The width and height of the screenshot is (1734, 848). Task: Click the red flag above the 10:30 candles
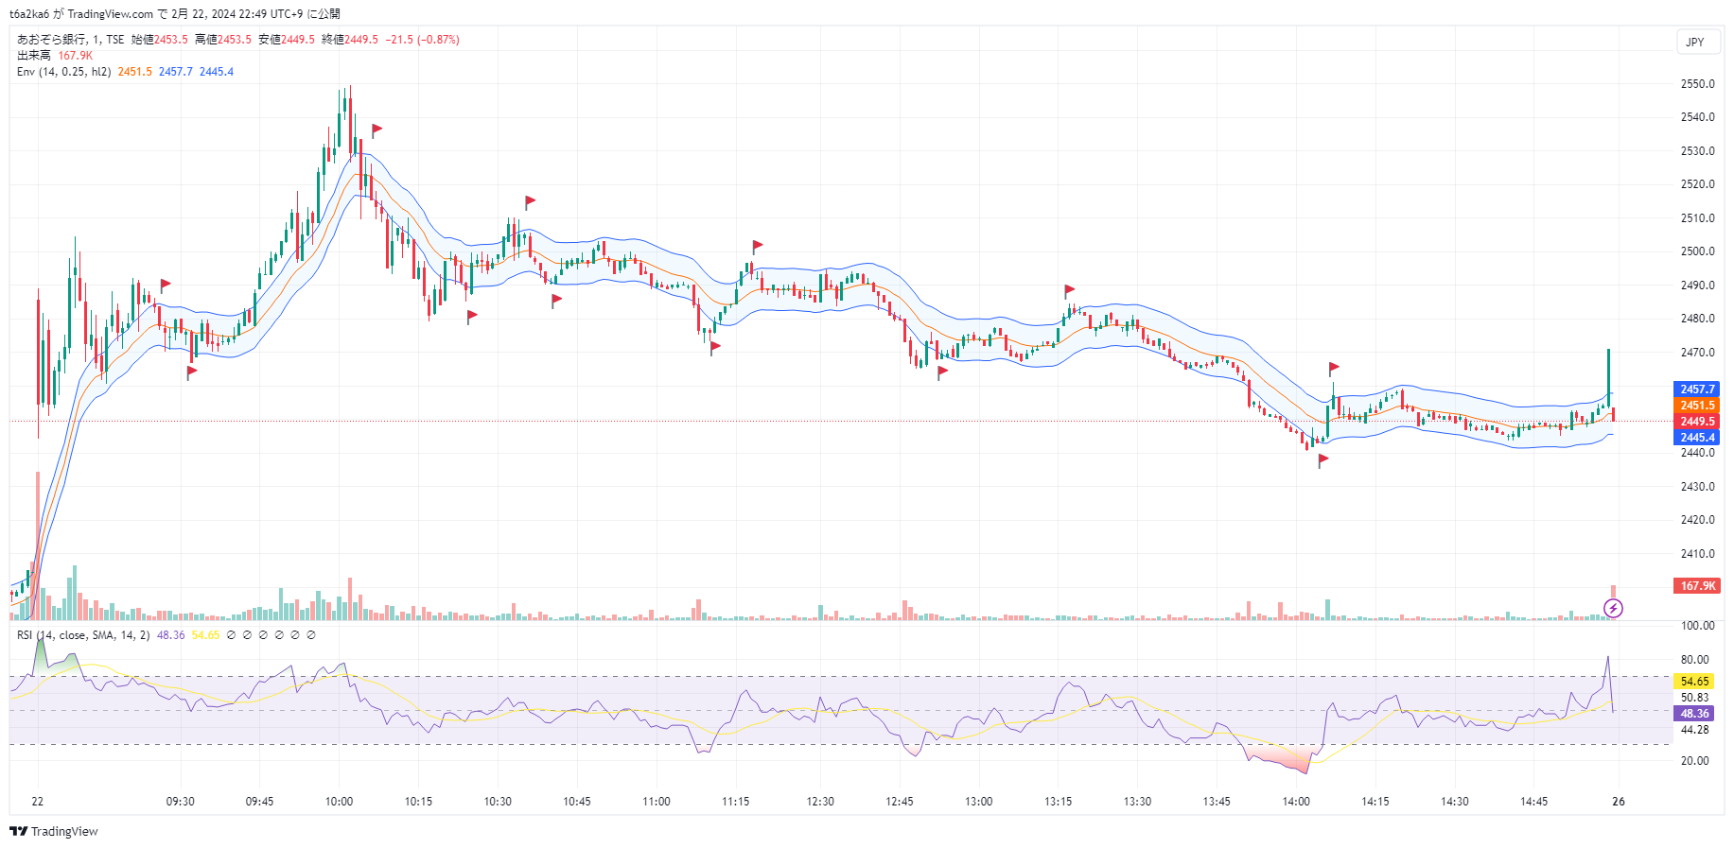click(530, 201)
